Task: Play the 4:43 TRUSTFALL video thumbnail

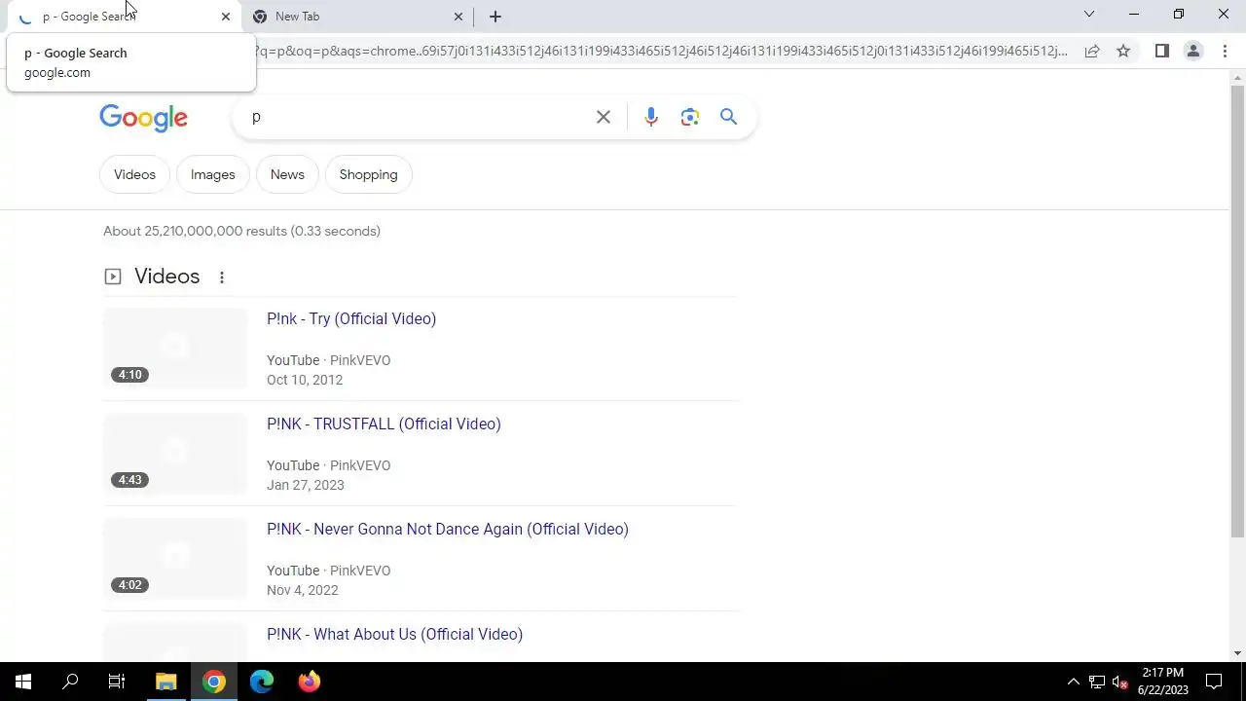Action: [175, 454]
